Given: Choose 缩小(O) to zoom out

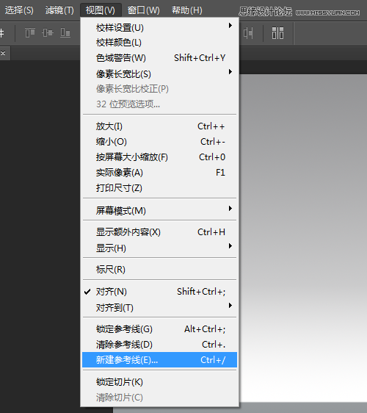Looking at the screenshot, I should [x=159, y=142].
